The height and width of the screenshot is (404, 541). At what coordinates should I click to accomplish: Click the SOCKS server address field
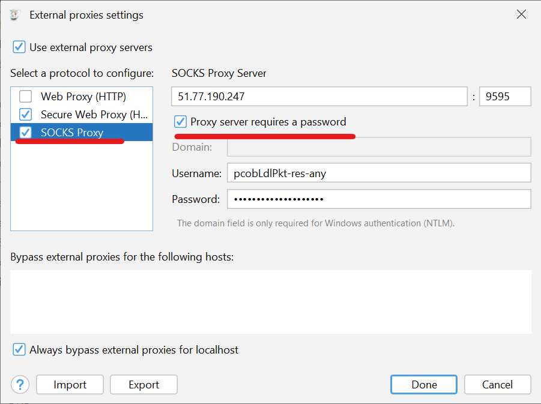tap(319, 97)
